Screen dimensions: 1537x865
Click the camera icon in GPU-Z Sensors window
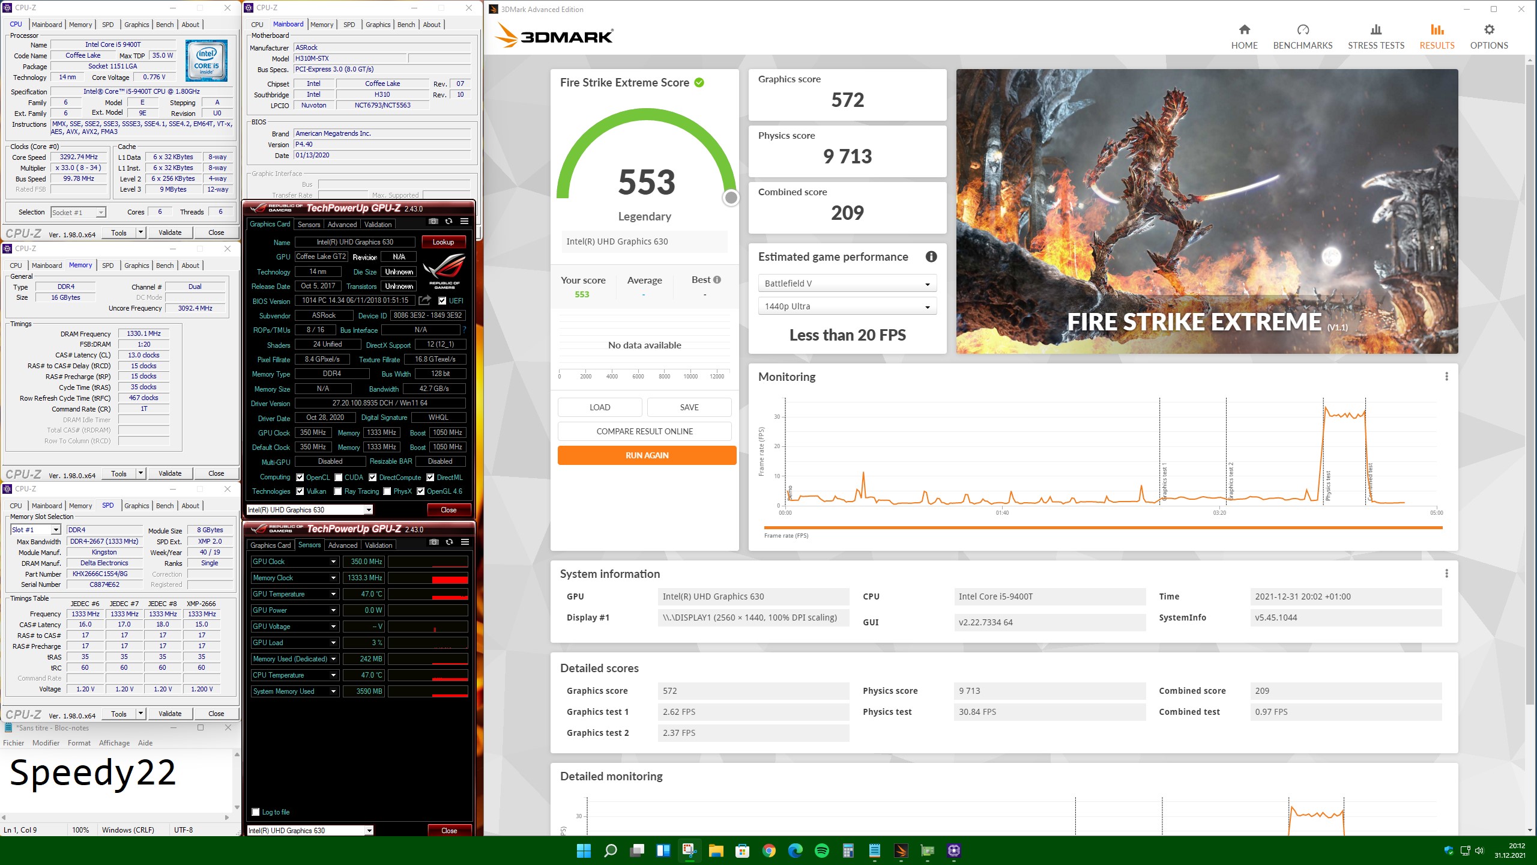point(433,542)
